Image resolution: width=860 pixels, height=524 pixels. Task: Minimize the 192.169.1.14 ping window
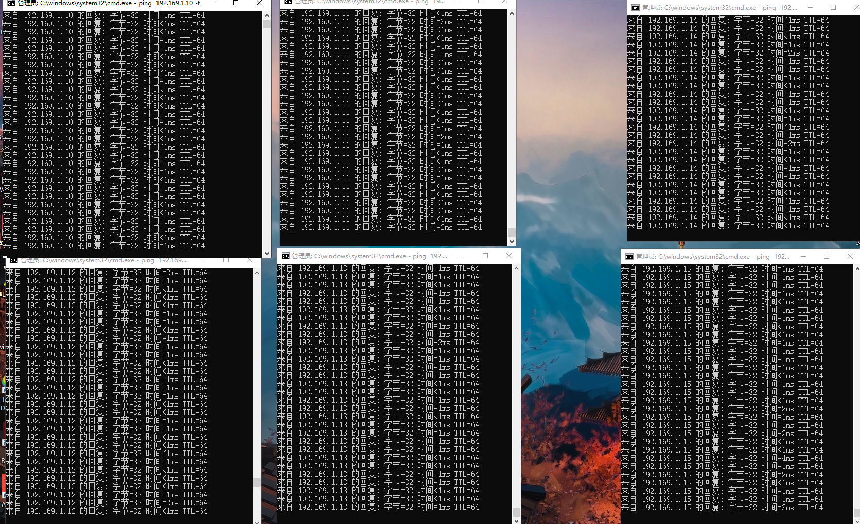(x=810, y=8)
